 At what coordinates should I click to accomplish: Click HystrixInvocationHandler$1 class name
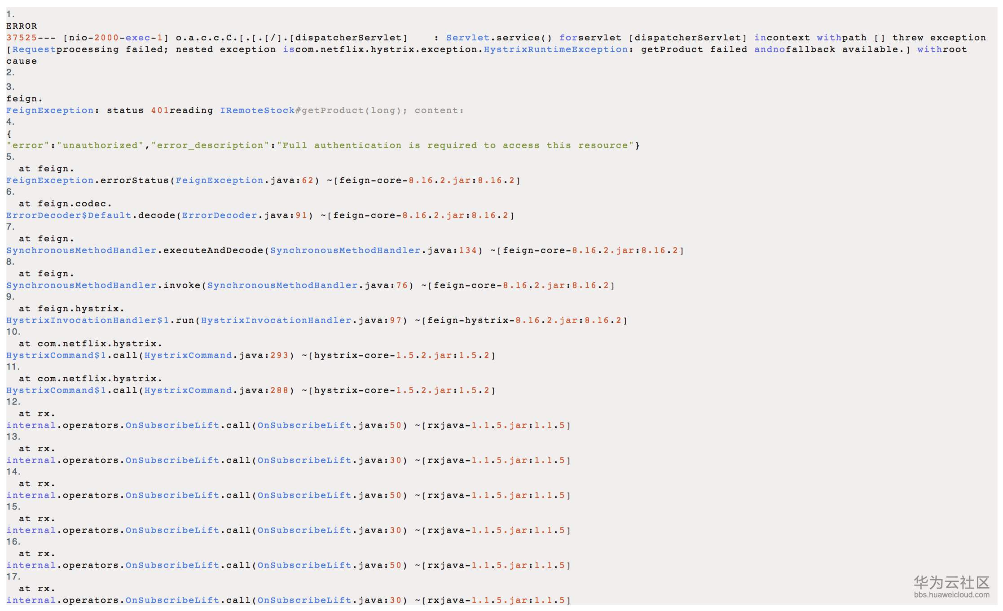[88, 320]
